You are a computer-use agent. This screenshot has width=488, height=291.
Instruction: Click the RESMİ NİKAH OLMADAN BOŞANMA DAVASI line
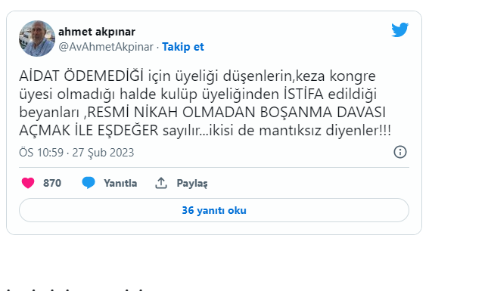pos(236,112)
